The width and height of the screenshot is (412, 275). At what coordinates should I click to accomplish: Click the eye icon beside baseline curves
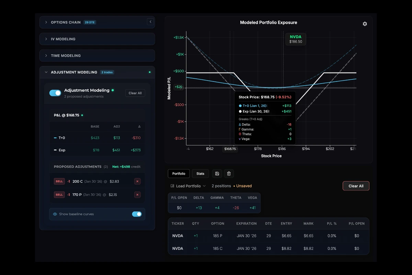(x=55, y=214)
